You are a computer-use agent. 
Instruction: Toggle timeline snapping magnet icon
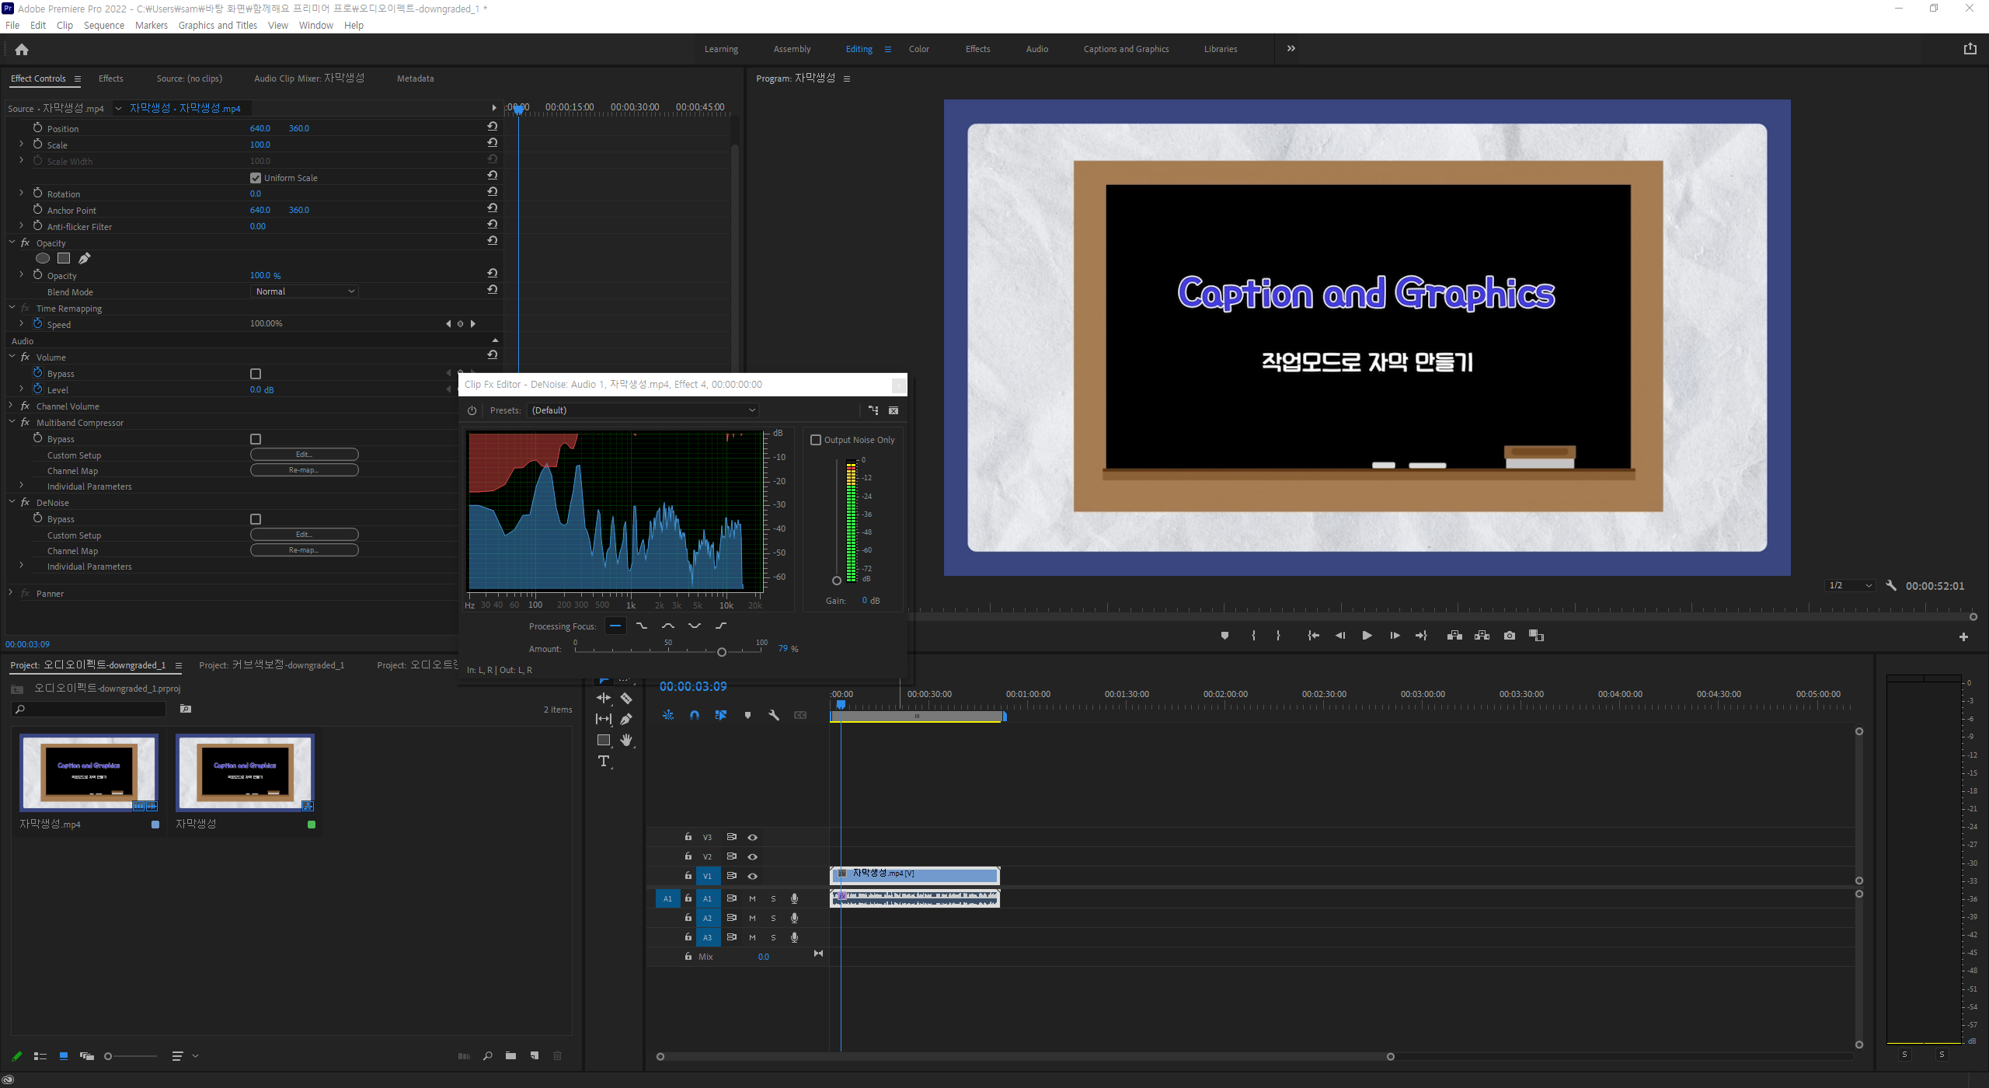tap(695, 715)
